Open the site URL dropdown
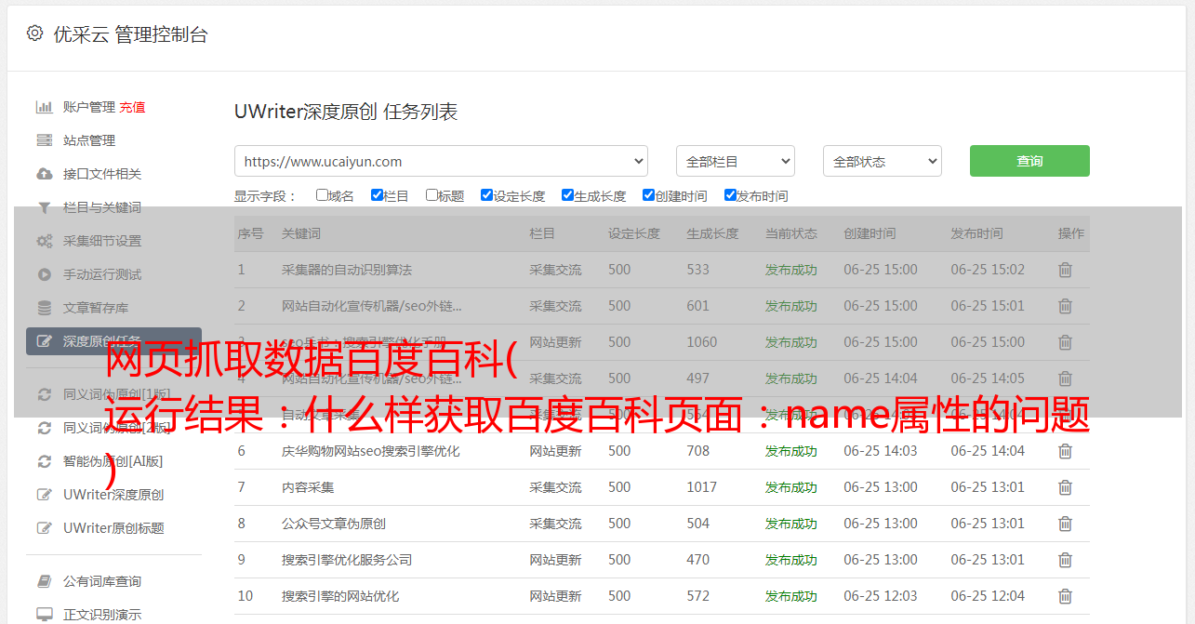 coord(441,161)
